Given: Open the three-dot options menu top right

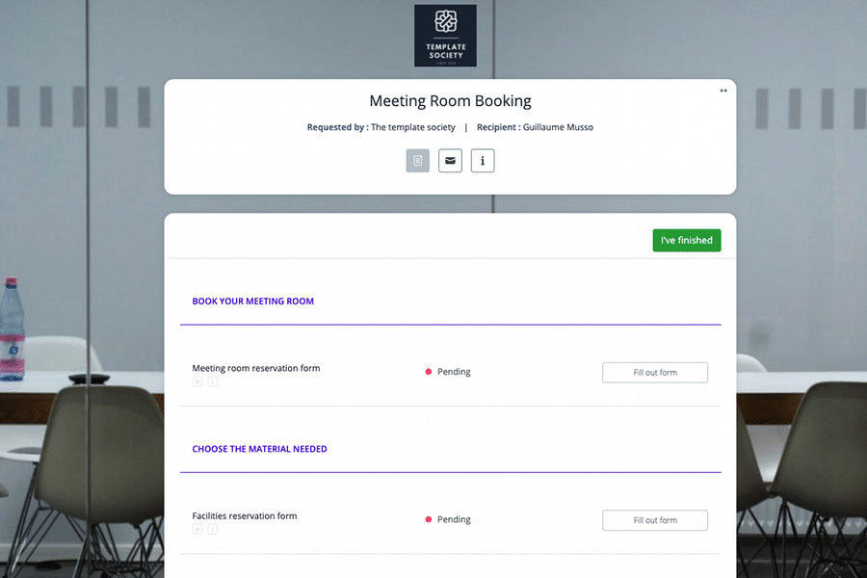Looking at the screenshot, I should click(722, 90).
